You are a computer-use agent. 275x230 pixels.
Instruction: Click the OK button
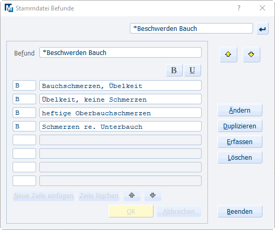pos(131,212)
